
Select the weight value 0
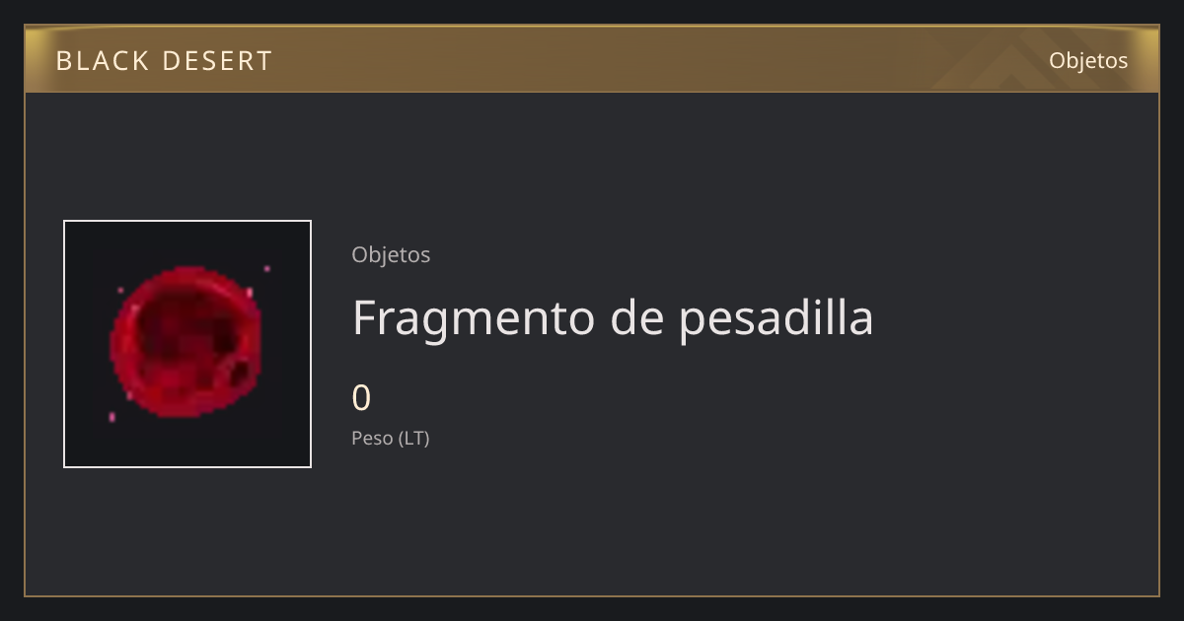coord(361,398)
